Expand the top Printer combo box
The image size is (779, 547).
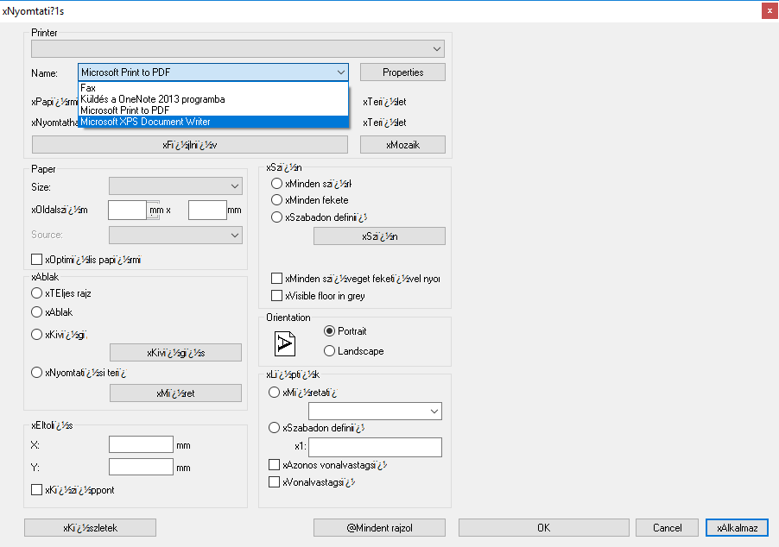[x=437, y=48]
